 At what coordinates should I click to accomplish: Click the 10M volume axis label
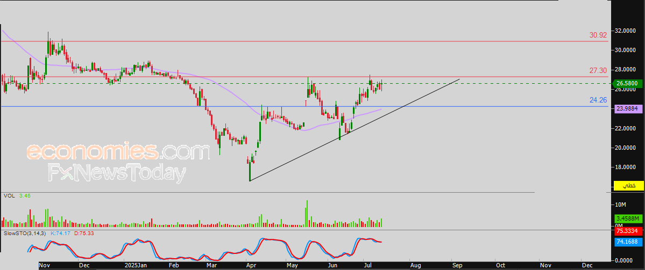pos(621,205)
